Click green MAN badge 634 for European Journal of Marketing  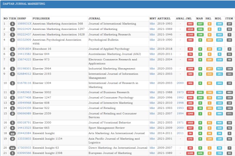click(200, 153)
